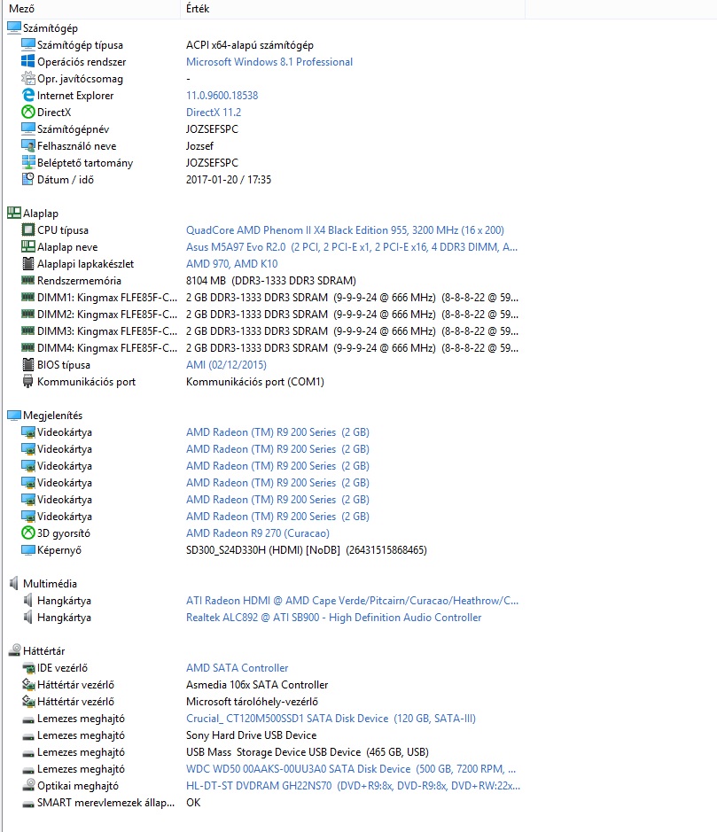Click the Alaplap section motherboard icon
The height and width of the screenshot is (832, 717).
coord(14,213)
